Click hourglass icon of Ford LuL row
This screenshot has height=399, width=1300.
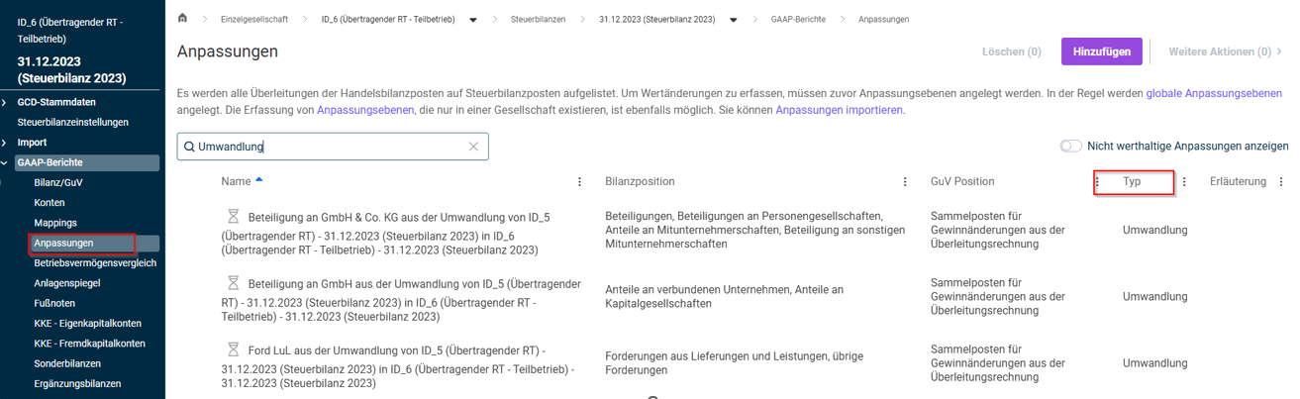coord(234,350)
